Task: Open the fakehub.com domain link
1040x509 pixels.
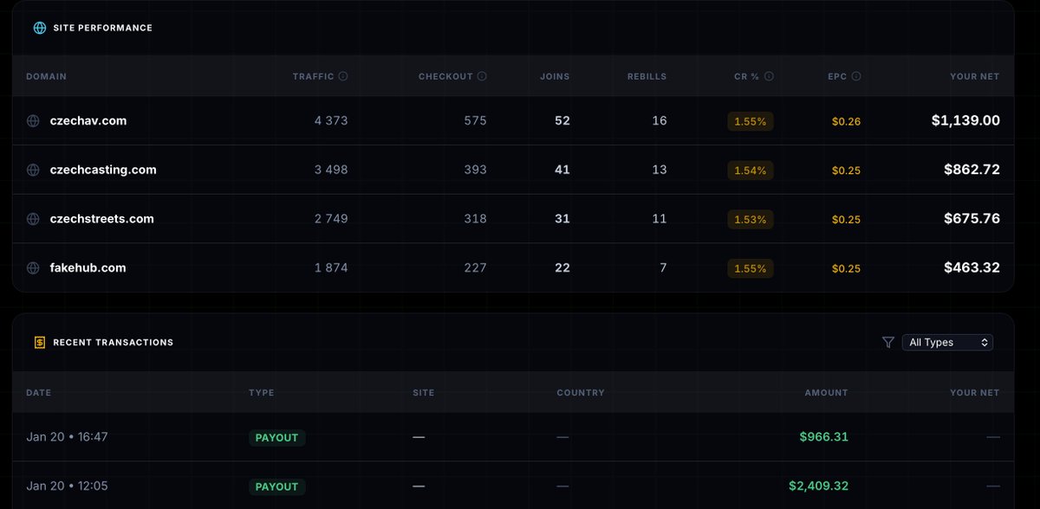Action: (88, 268)
